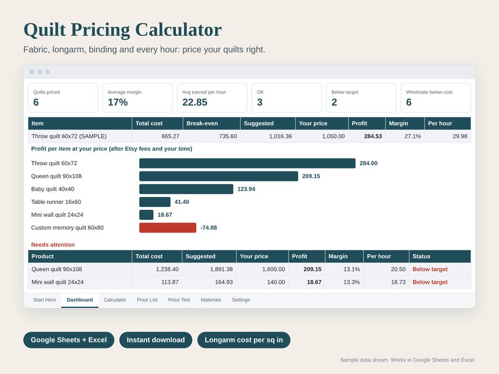The width and height of the screenshot is (499, 374).
Task: Click the Throw quilt 60x72 chart bar
Action: 247,163
